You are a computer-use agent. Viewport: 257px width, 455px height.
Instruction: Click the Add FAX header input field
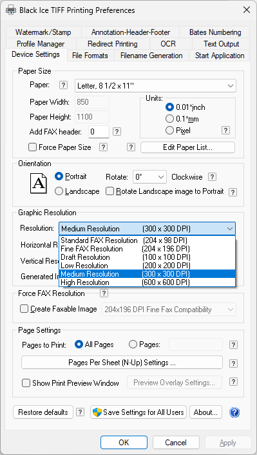point(99,132)
